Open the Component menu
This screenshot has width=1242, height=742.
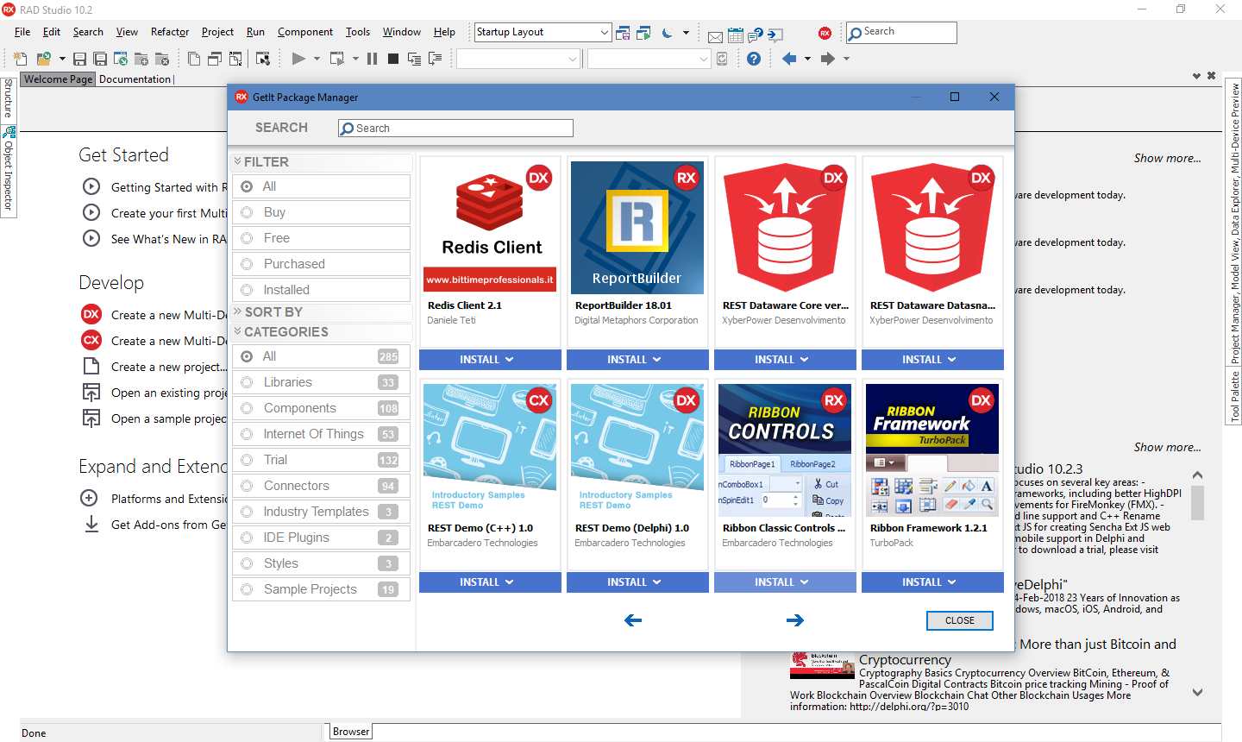coord(305,32)
